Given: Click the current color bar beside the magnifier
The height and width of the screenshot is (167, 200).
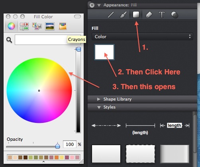Looking at the screenshot, I should [48, 40].
